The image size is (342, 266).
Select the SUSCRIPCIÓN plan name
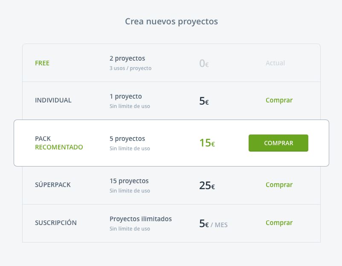pos(56,222)
